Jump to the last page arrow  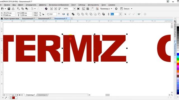pos(20,95)
